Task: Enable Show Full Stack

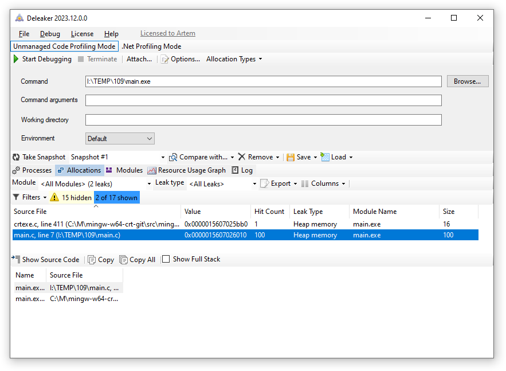Action: point(166,259)
